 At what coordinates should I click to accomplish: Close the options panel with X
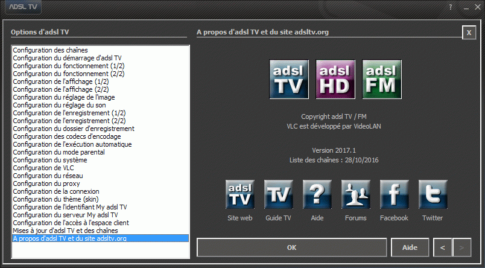pyautogui.click(x=469, y=33)
